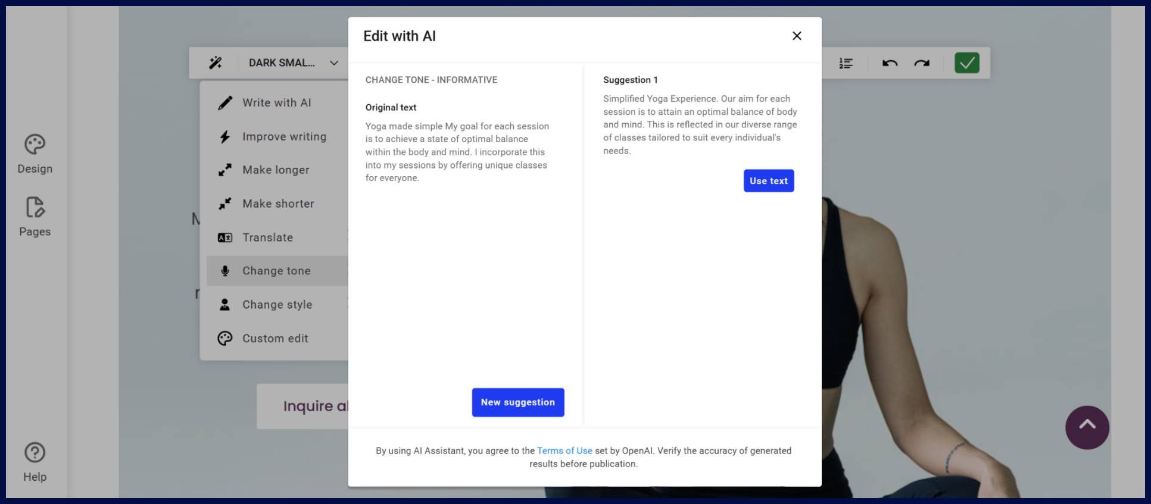Click the Original text paragraph
The width and height of the screenshot is (1151, 504).
point(457,152)
